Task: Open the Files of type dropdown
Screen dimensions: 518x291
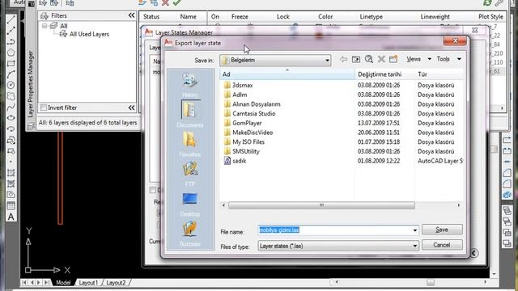Action: tap(338, 246)
